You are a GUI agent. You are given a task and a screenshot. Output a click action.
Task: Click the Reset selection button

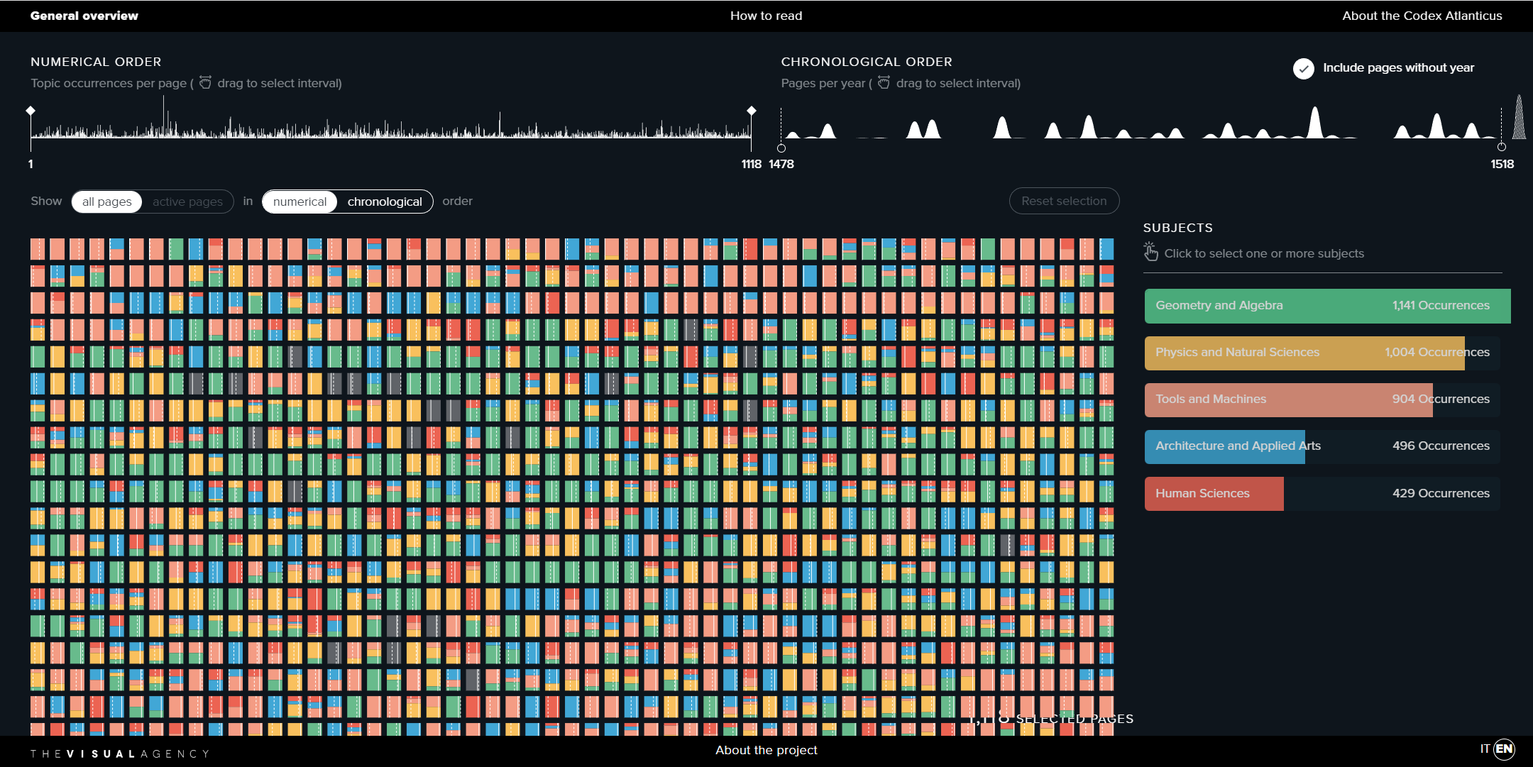1063,201
